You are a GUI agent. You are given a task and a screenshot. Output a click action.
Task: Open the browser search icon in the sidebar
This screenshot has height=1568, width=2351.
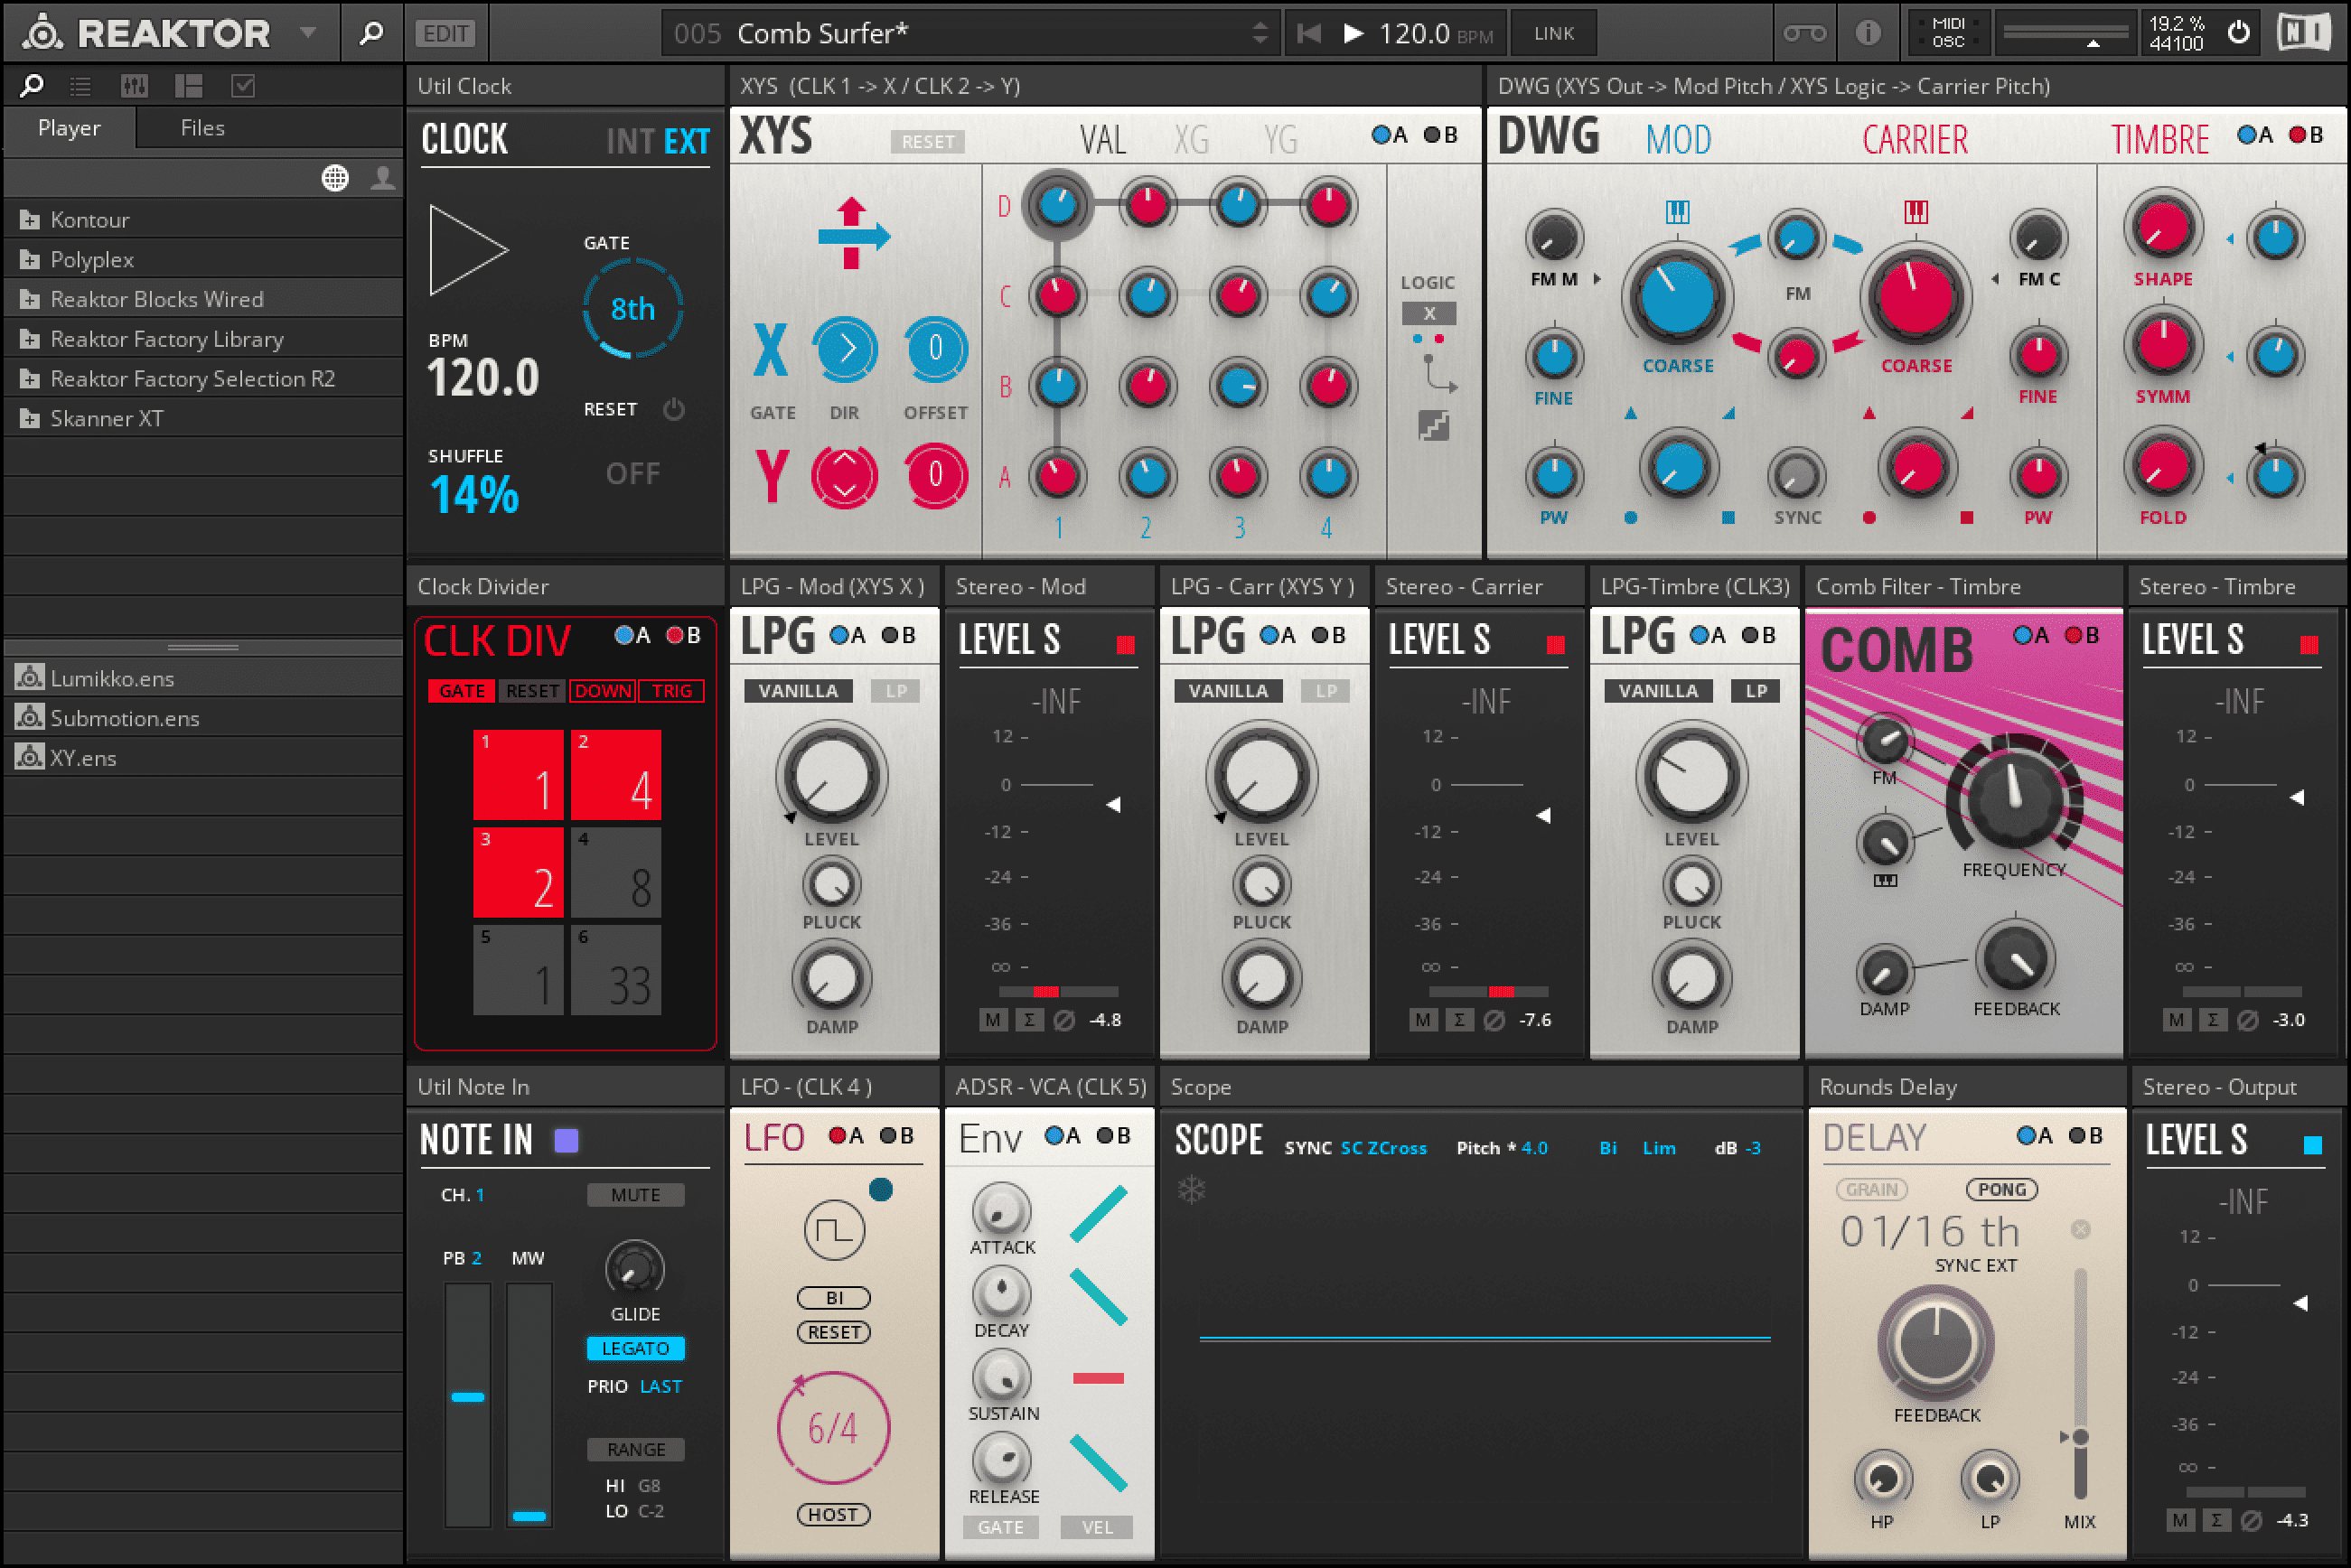click(x=31, y=86)
